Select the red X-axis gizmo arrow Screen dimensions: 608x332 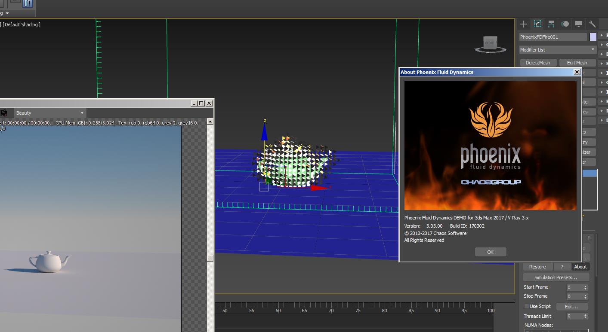click(319, 188)
